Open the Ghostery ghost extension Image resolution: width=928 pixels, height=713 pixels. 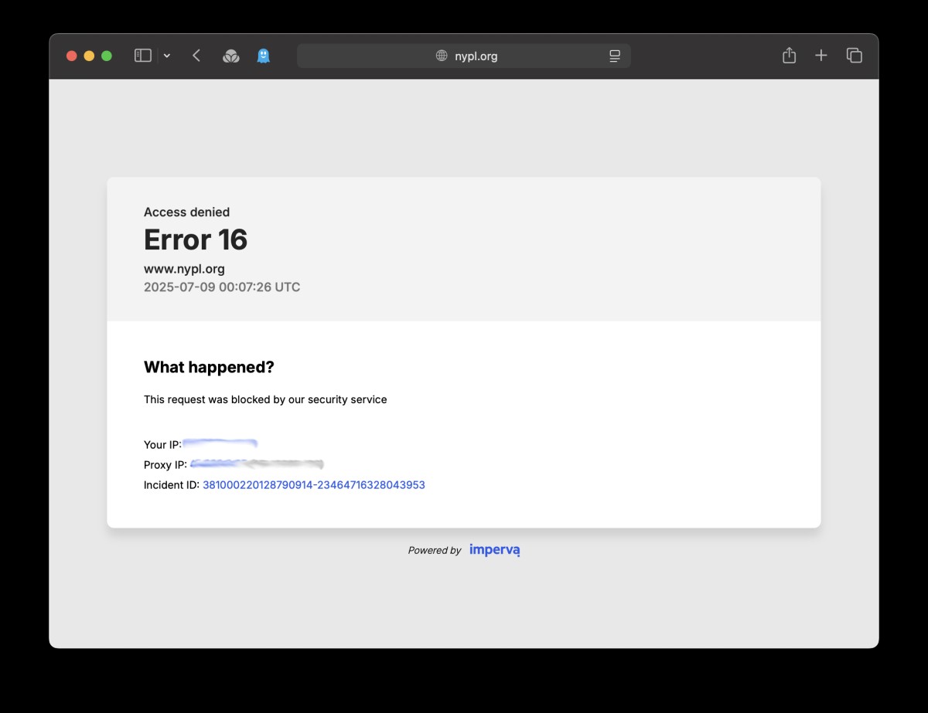pos(263,56)
